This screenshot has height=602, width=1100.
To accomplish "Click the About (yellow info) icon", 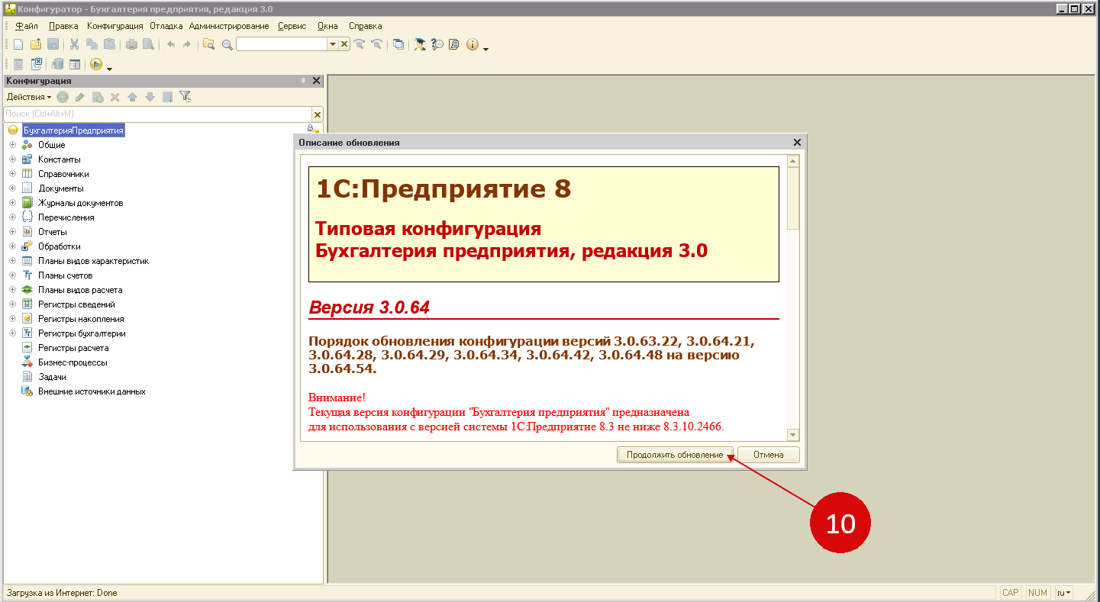I will tap(473, 44).
